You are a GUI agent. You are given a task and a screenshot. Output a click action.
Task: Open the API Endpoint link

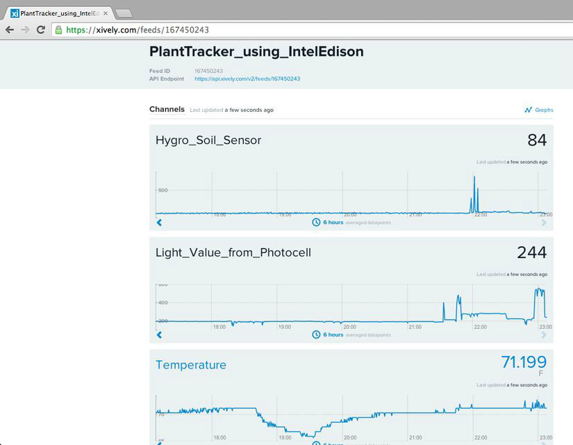tap(247, 79)
